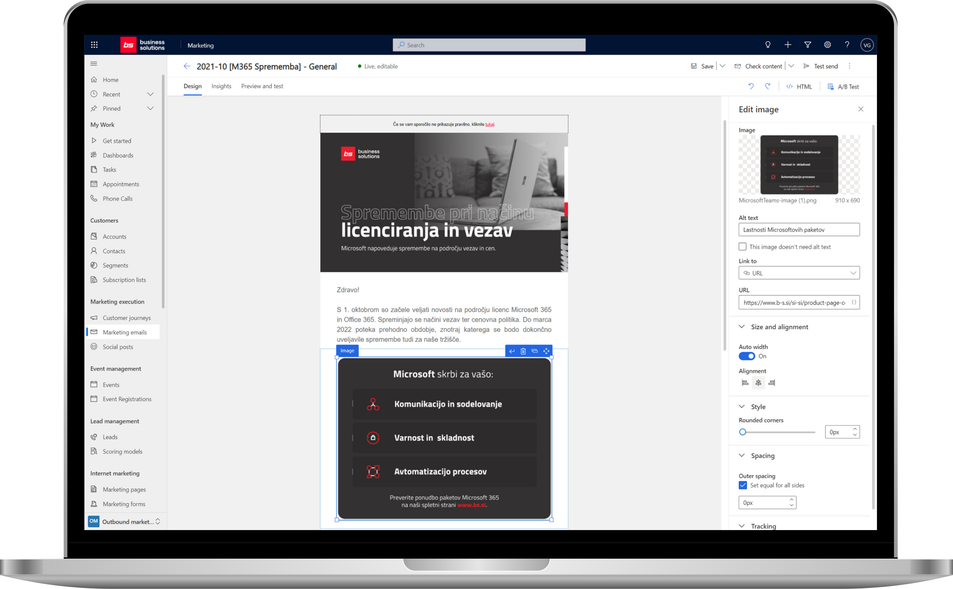
Task: Toggle the Auto width switch
Action: [x=747, y=356]
